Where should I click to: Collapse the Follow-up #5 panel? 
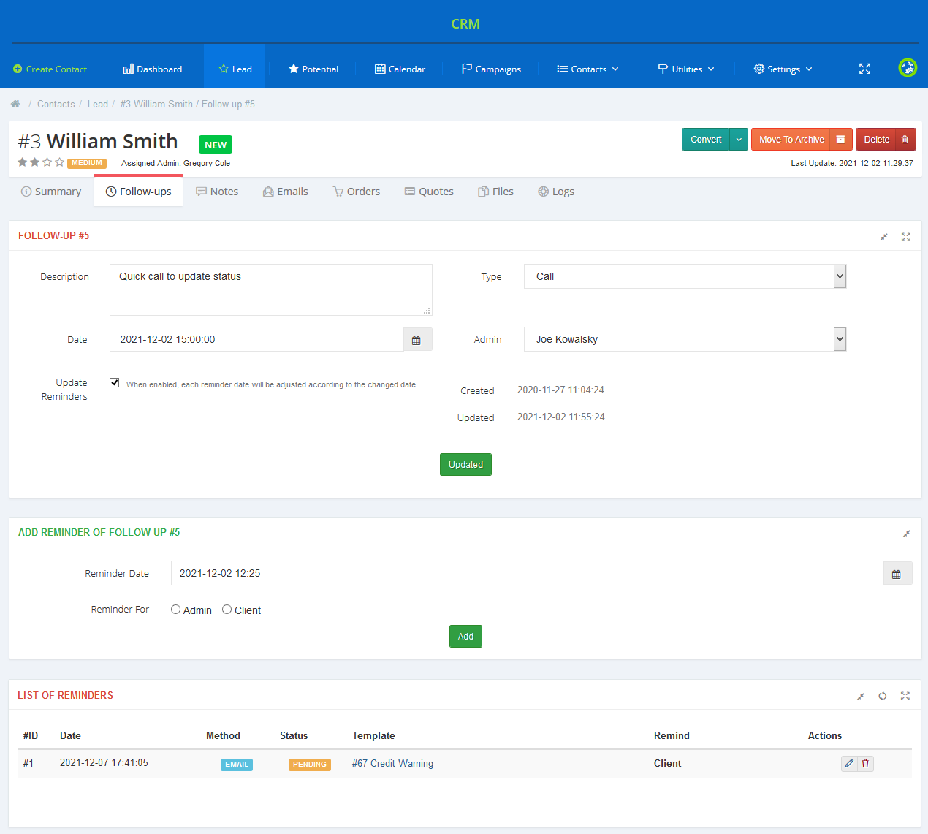[x=884, y=237]
